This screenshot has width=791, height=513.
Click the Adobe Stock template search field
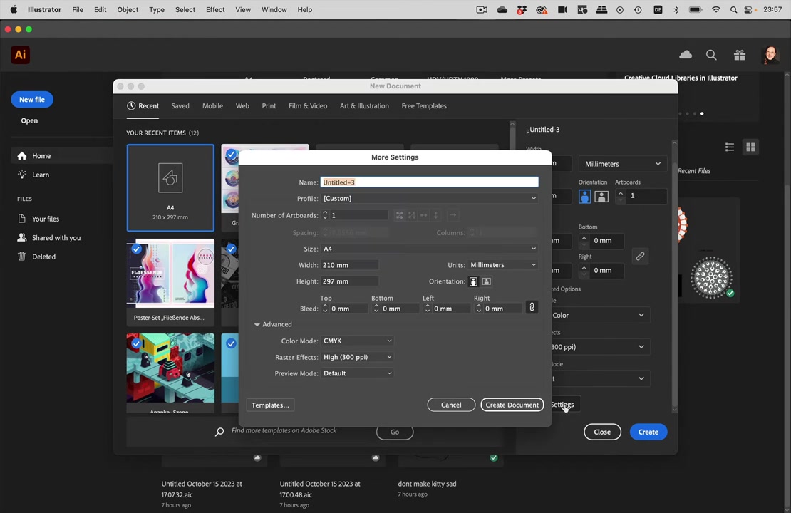click(299, 431)
